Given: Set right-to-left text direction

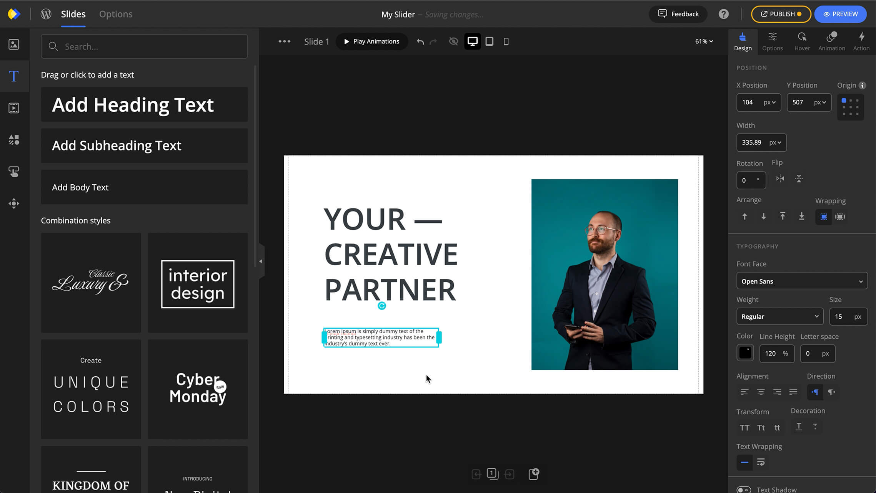Looking at the screenshot, I should pos(831,392).
